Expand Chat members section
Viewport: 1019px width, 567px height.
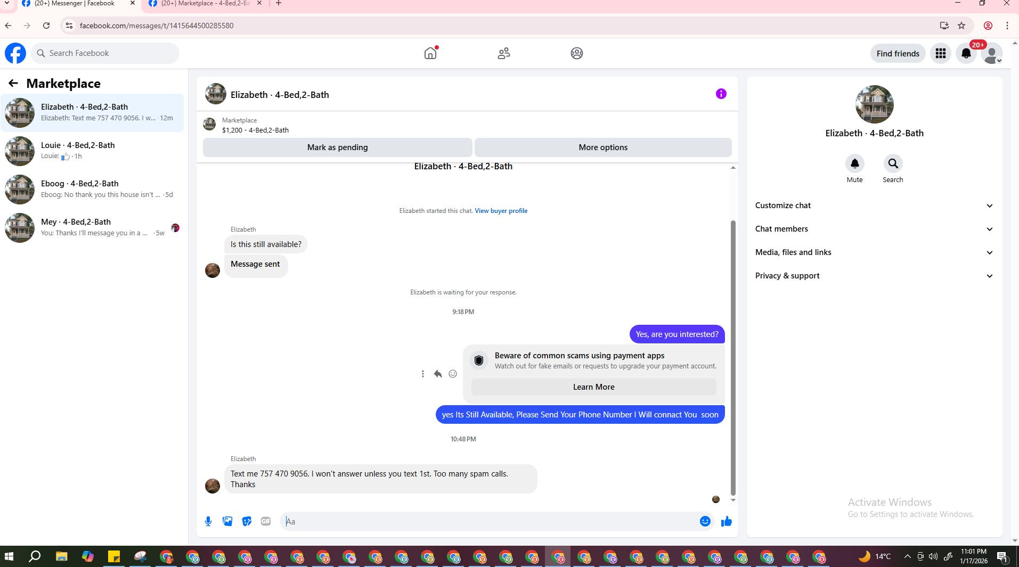[875, 229]
